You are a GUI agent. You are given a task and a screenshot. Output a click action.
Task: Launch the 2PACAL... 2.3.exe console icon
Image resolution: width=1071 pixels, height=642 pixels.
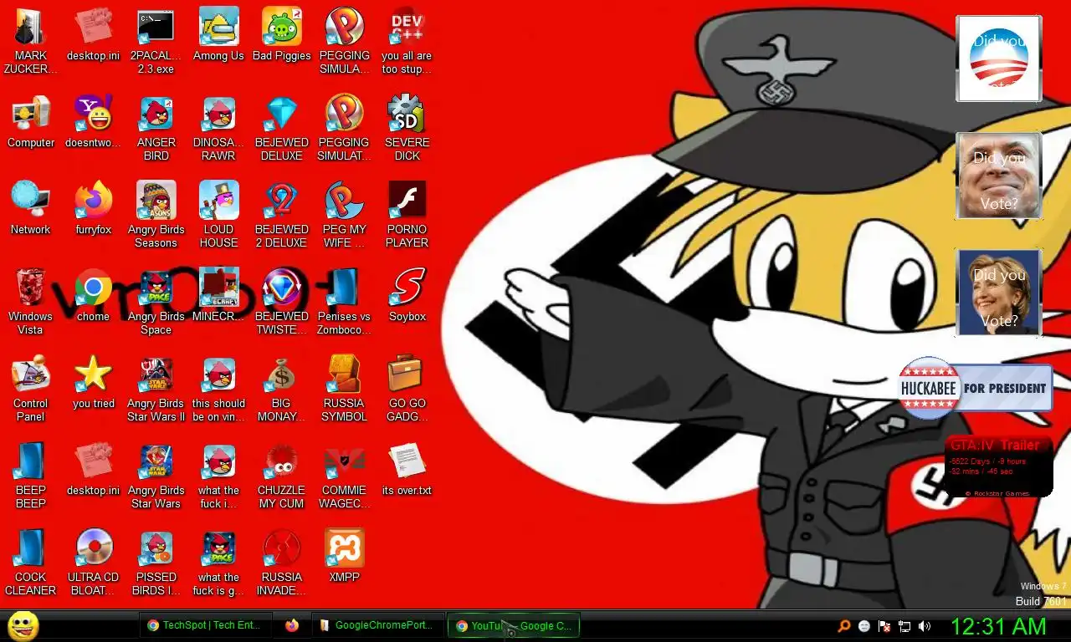(x=156, y=42)
